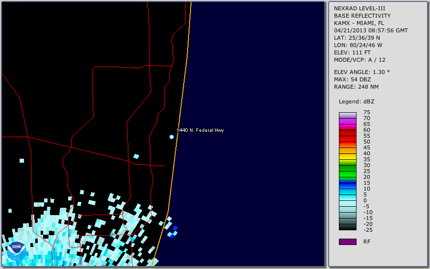430x269 pixels.
Task: Click the '0' legend scale value
Action: [x=365, y=201]
